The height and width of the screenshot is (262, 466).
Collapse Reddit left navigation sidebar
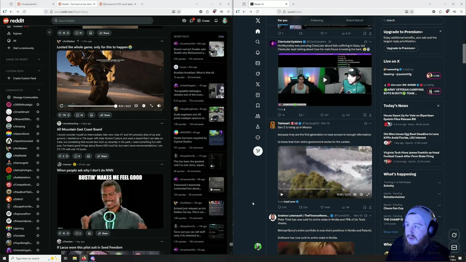(x=50, y=32)
